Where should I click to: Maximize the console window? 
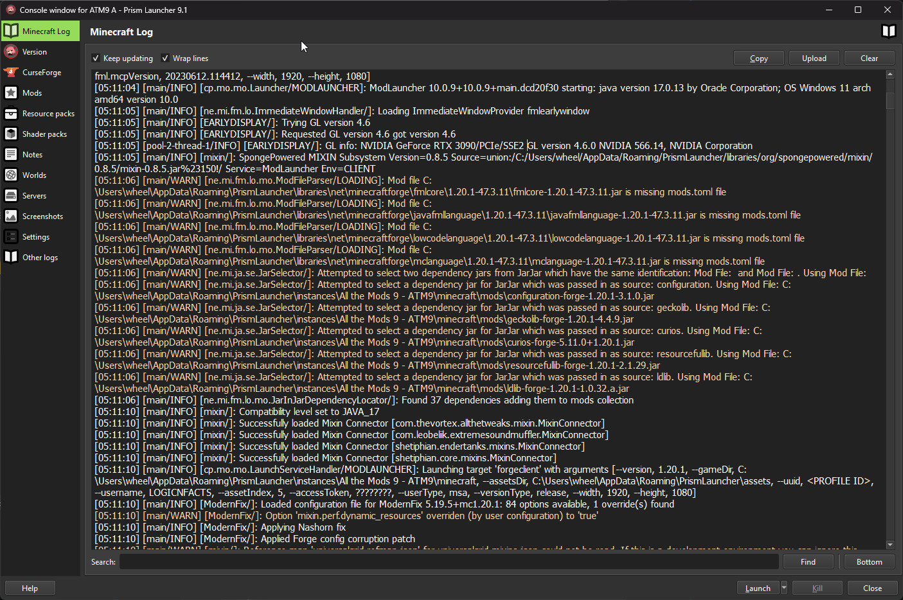pos(858,10)
